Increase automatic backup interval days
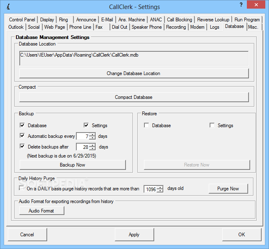The image size is (269, 249). click(x=93, y=135)
